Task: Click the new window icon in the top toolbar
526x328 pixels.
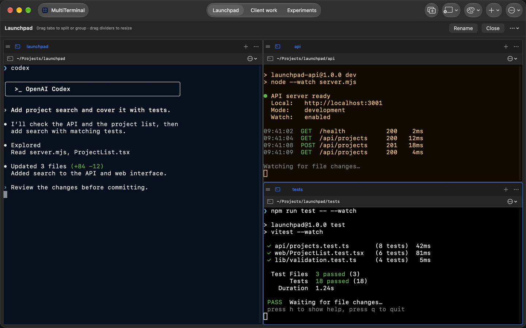Action: (431, 10)
